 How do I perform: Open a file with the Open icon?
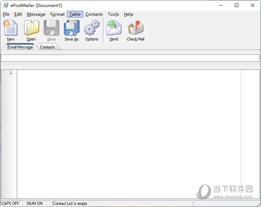pyautogui.click(x=31, y=29)
